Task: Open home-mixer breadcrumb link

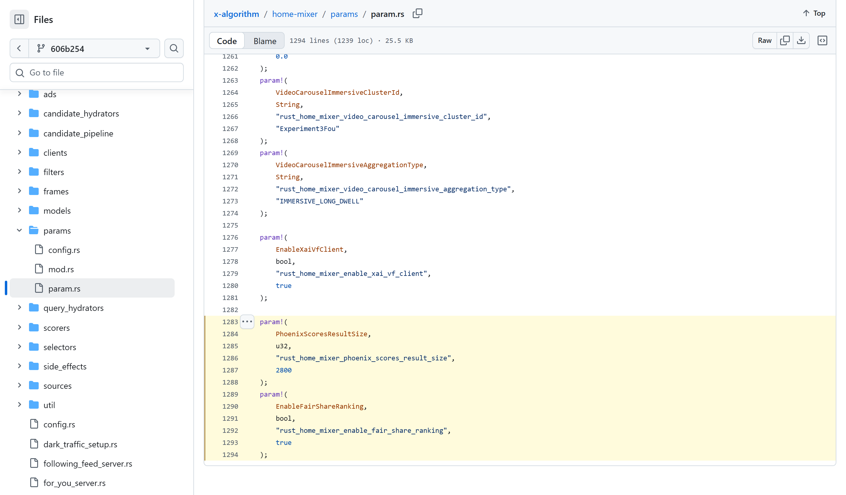Action: pos(295,14)
